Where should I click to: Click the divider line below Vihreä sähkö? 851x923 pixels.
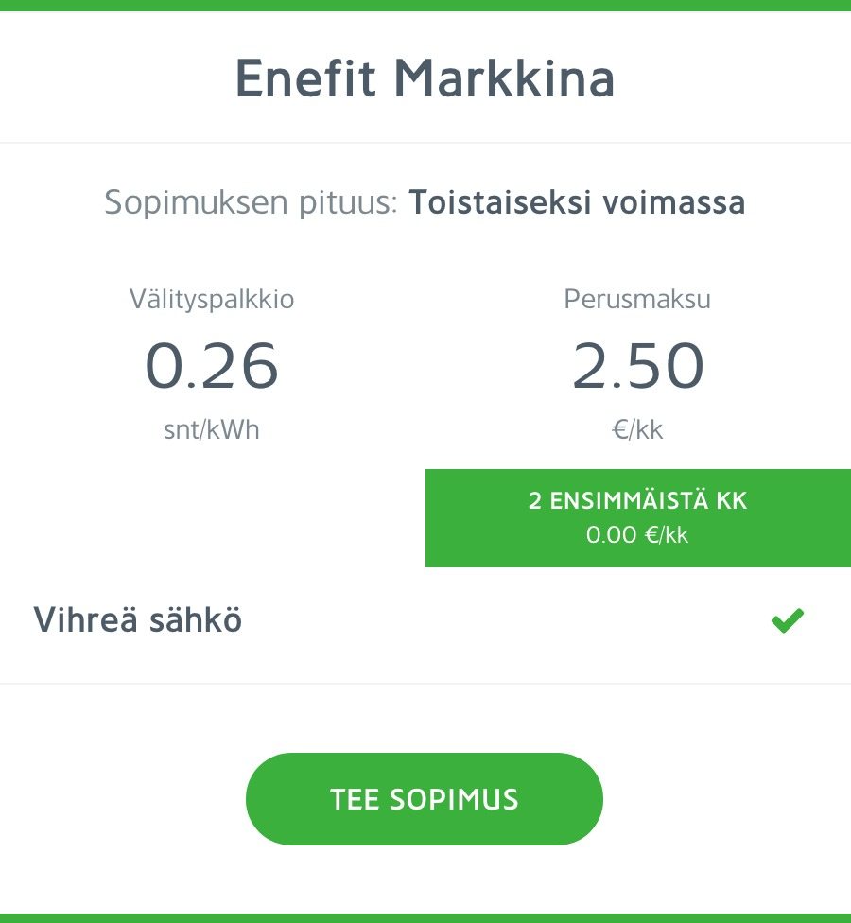pos(425,683)
